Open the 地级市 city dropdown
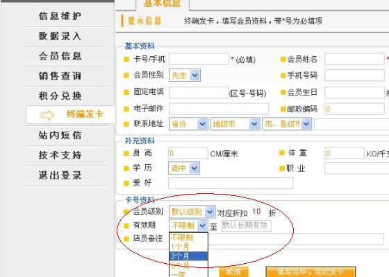389x277 pixels. [x=235, y=124]
